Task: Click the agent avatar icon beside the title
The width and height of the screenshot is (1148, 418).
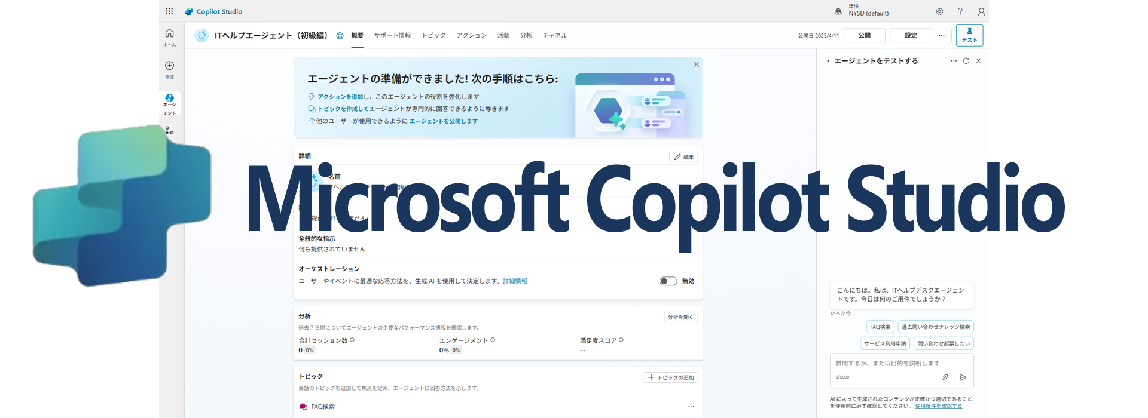Action: click(202, 35)
